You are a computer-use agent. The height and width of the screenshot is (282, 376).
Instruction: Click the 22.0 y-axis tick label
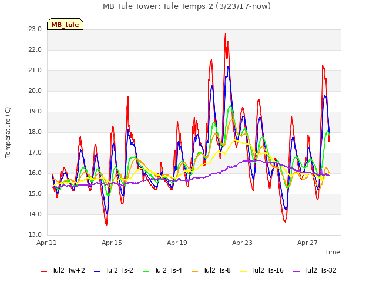point(35,49)
